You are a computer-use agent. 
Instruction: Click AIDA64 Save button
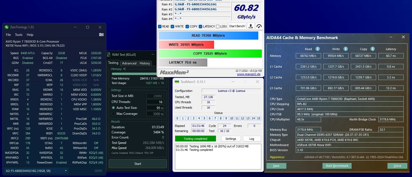click(276, 166)
